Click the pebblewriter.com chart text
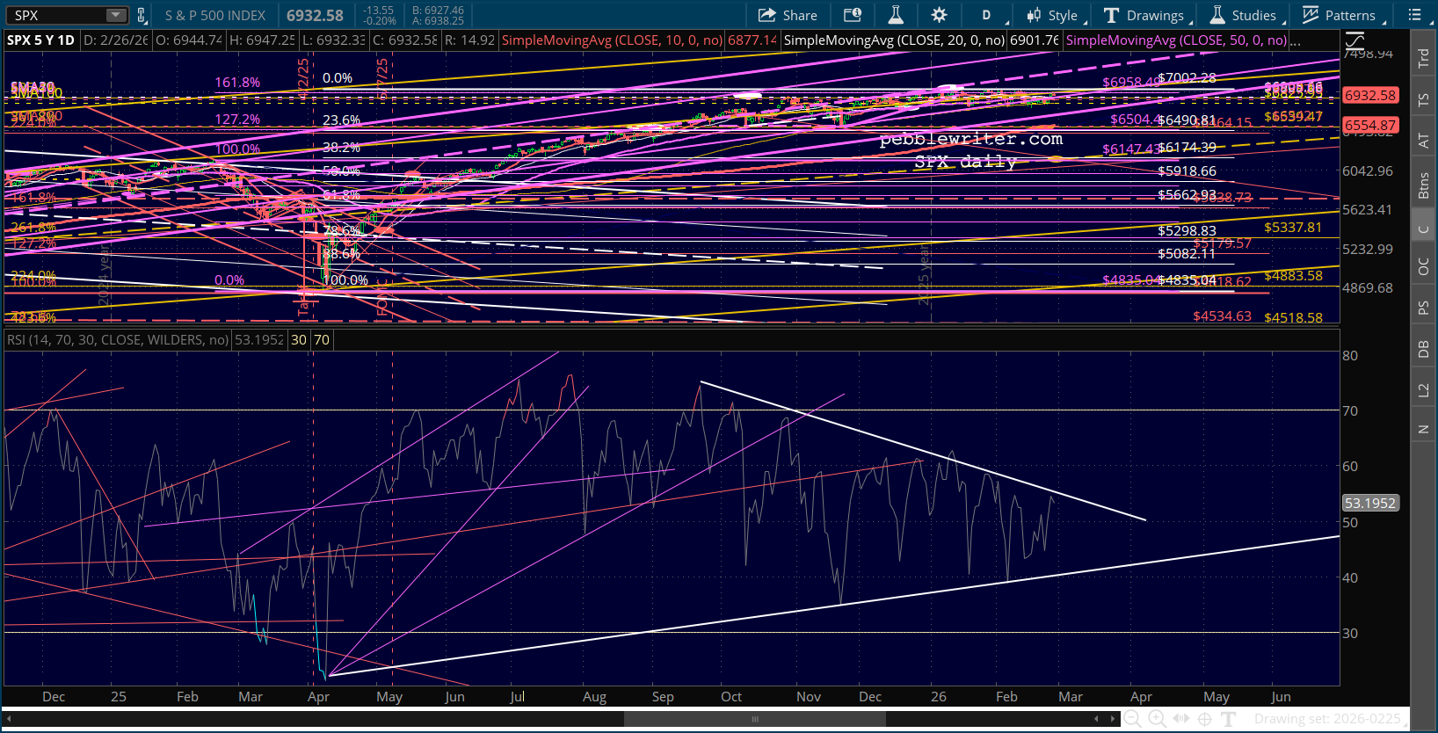 click(971, 139)
